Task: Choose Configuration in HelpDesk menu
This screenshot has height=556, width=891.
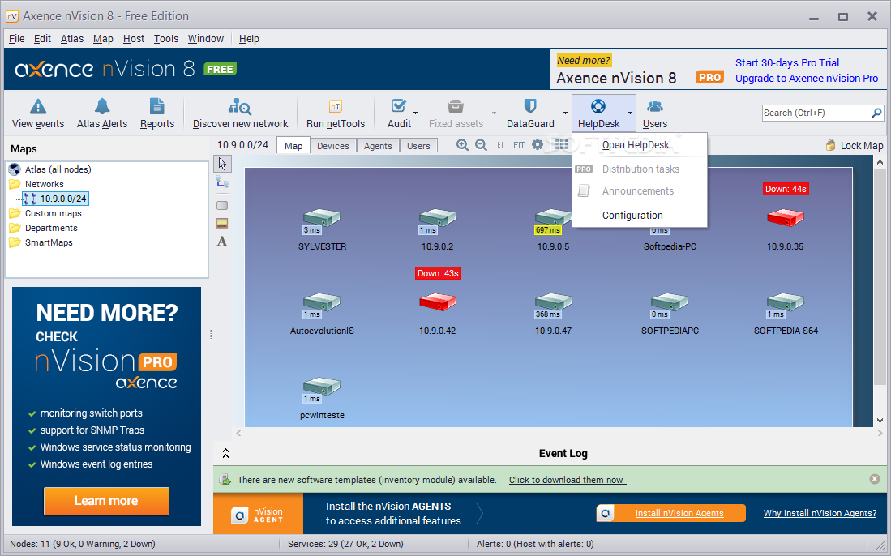Action: coord(640,216)
